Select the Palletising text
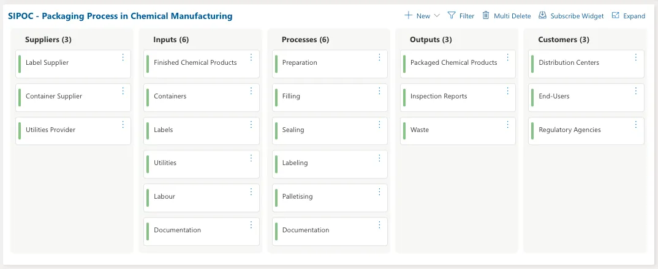Image resolution: width=658 pixels, height=269 pixels. click(x=297, y=196)
